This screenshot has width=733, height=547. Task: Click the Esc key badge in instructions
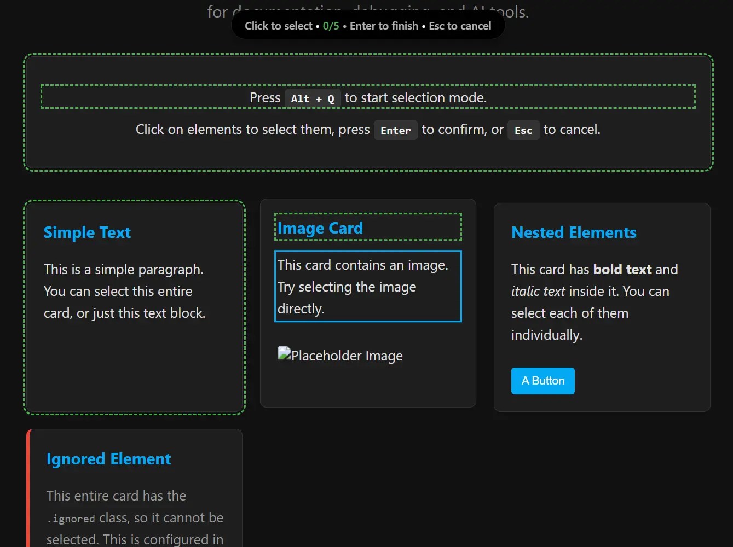point(523,130)
